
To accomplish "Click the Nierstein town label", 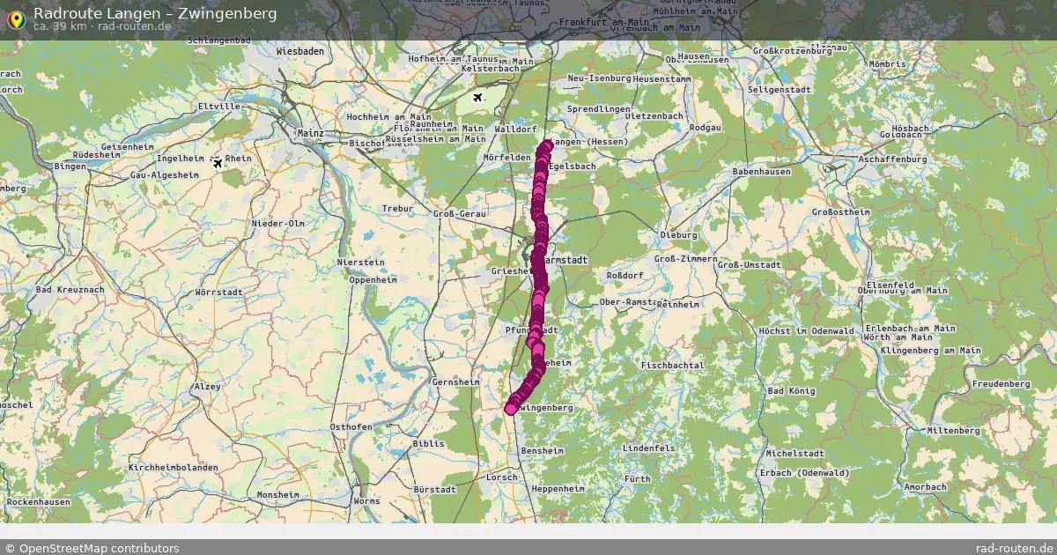I will [361, 263].
